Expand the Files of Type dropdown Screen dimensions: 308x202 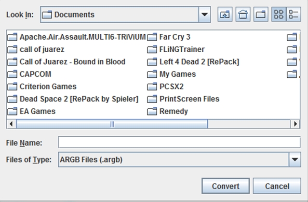294,159
